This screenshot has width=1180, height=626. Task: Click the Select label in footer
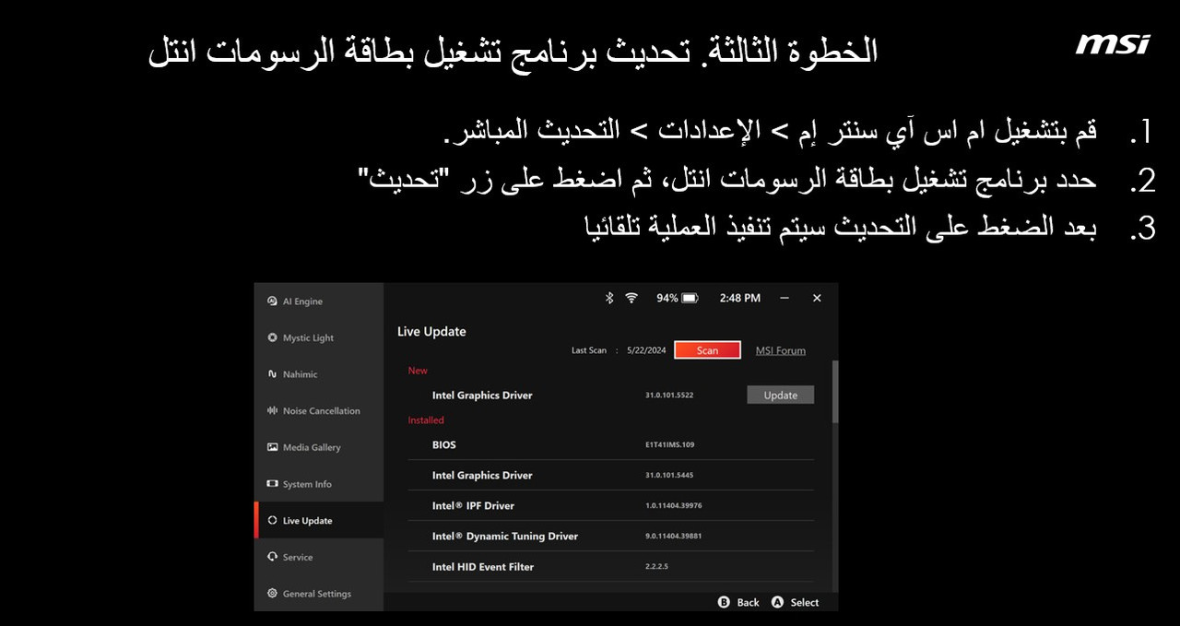point(805,602)
